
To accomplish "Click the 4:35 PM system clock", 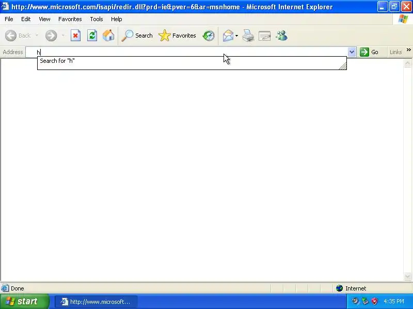I will (394, 301).
